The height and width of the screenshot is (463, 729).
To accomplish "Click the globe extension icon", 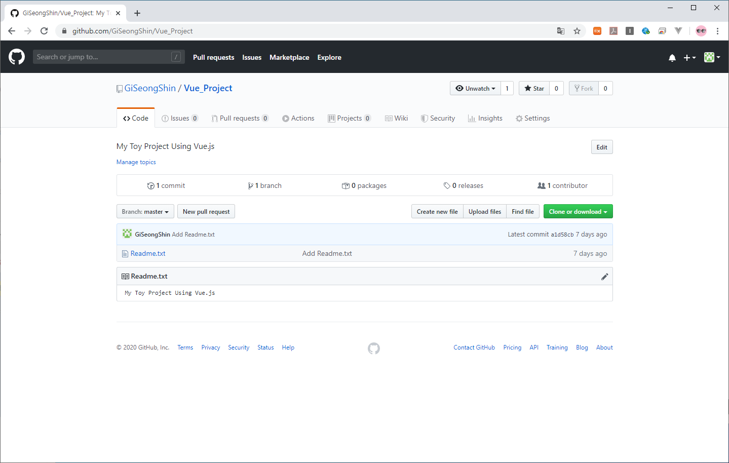I will click(646, 31).
